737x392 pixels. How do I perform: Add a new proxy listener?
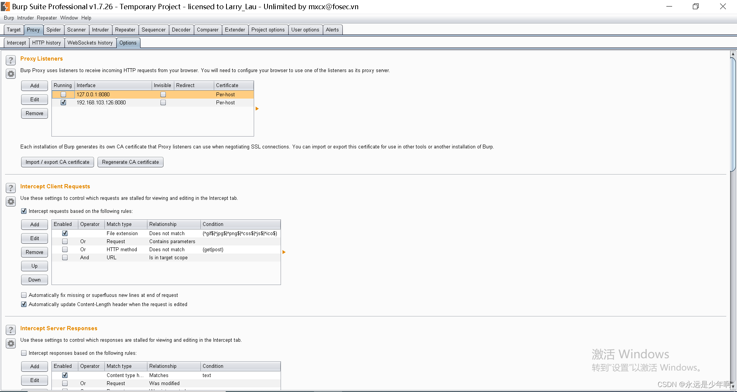35,86
